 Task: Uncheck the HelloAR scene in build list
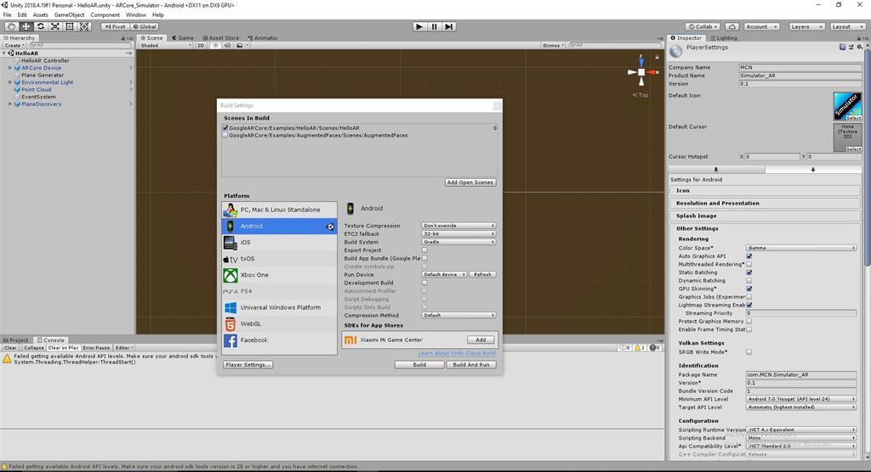[x=225, y=127]
